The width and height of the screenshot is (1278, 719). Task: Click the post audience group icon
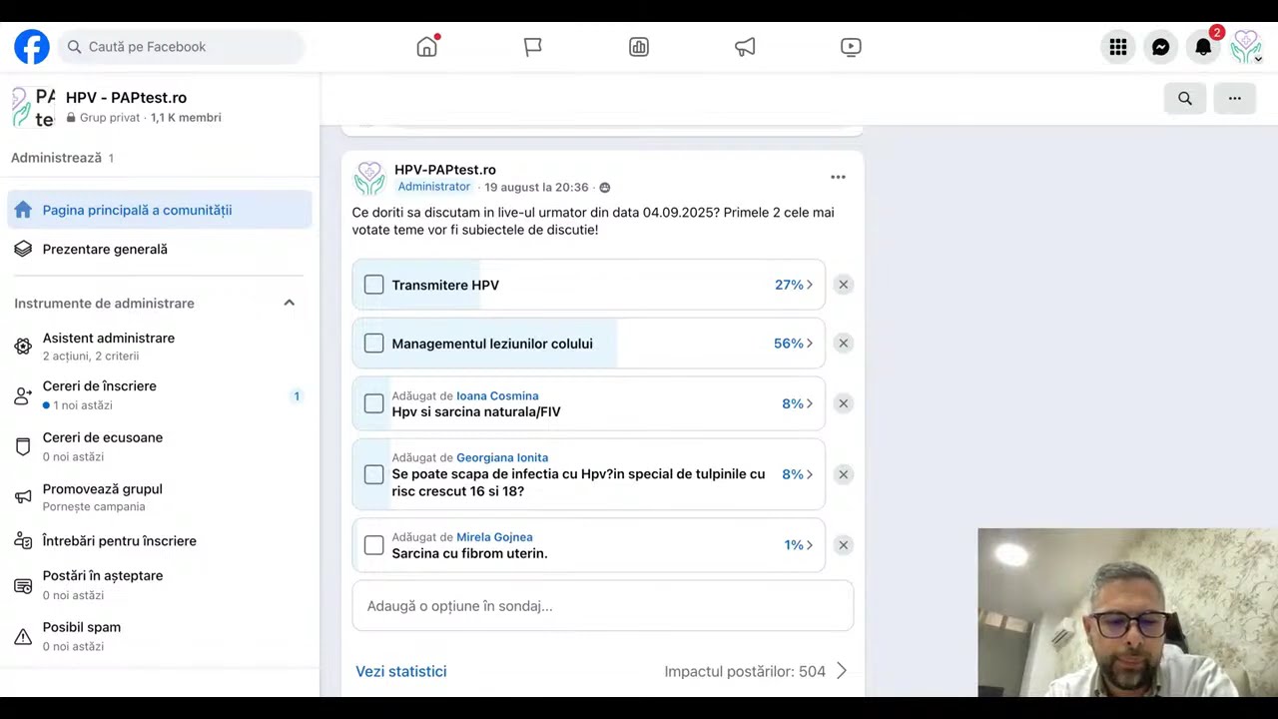tap(604, 188)
